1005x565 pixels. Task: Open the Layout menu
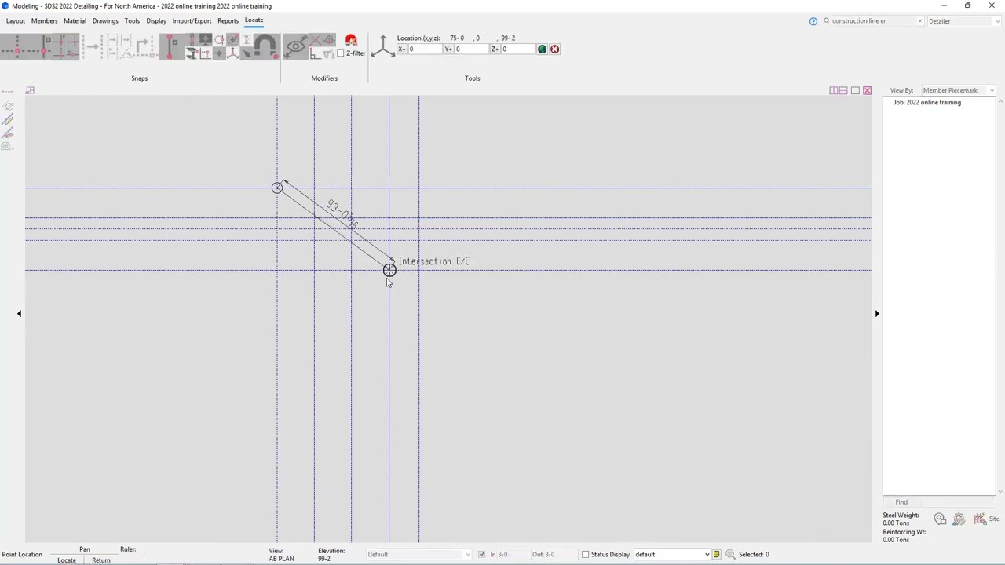(x=16, y=20)
